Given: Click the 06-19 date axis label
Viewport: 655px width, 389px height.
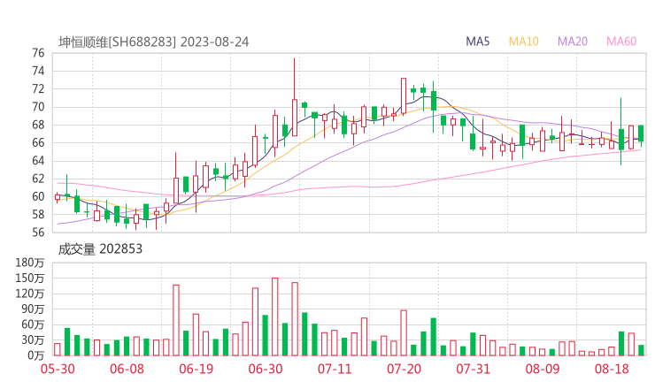Looking at the screenshot, I should (196, 369).
